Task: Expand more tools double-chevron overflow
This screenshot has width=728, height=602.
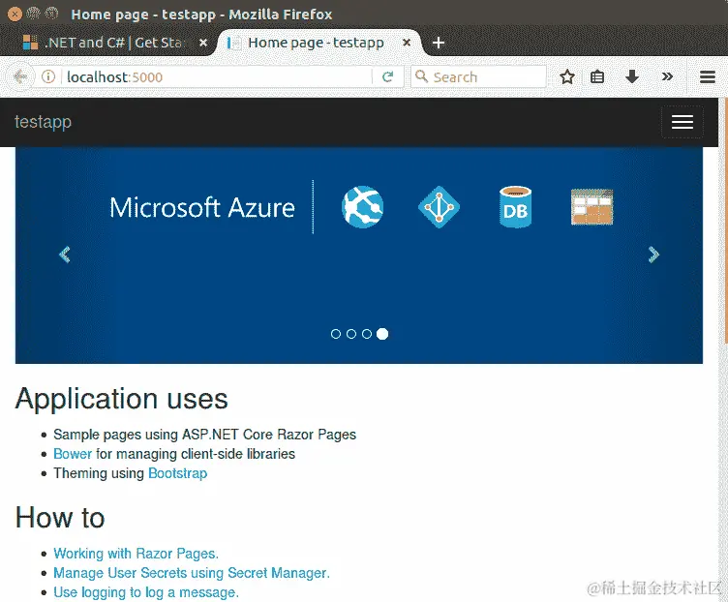Action: coord(667,76)
